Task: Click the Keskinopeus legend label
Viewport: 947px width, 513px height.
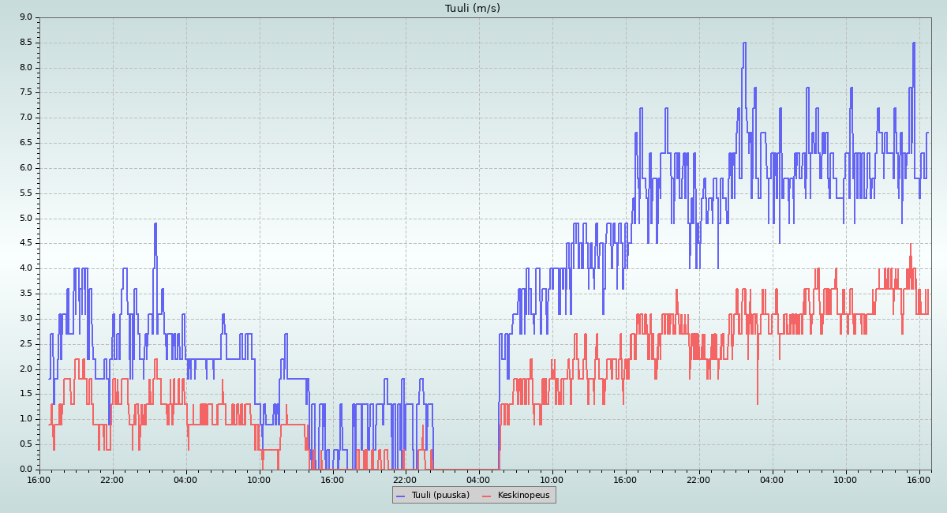Action: point(524,495)
